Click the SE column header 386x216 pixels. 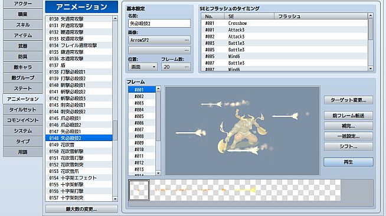click(249, 17)
